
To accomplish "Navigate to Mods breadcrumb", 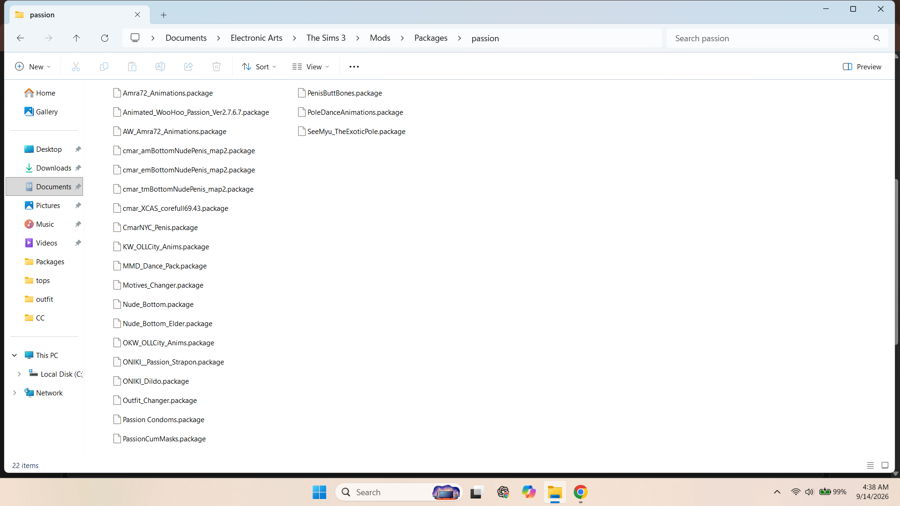I will point(380,38).
